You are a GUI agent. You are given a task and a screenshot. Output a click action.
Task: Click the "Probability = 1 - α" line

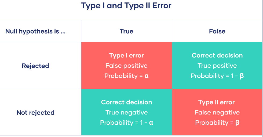[x=126, y=123]
